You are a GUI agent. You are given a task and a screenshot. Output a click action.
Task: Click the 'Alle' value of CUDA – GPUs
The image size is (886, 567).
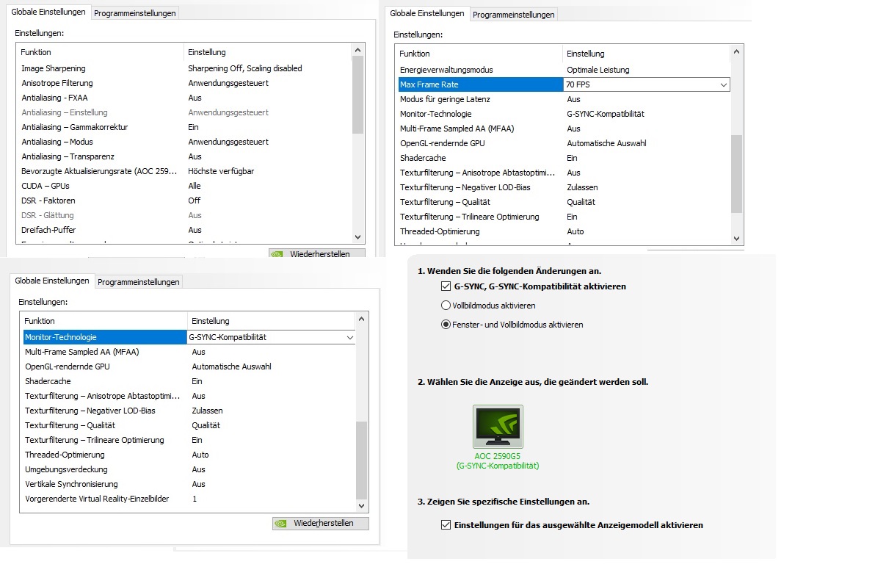pyautogui.click(x=195, y=186)
